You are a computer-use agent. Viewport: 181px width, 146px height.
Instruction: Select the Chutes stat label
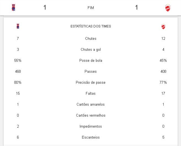click(91, 38)
